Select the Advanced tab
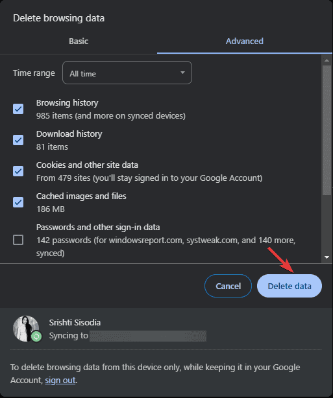This screenshot has height=398, width=333. (245, 41)
